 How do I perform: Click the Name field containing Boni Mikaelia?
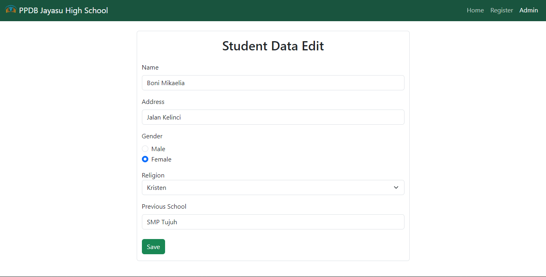273,83
